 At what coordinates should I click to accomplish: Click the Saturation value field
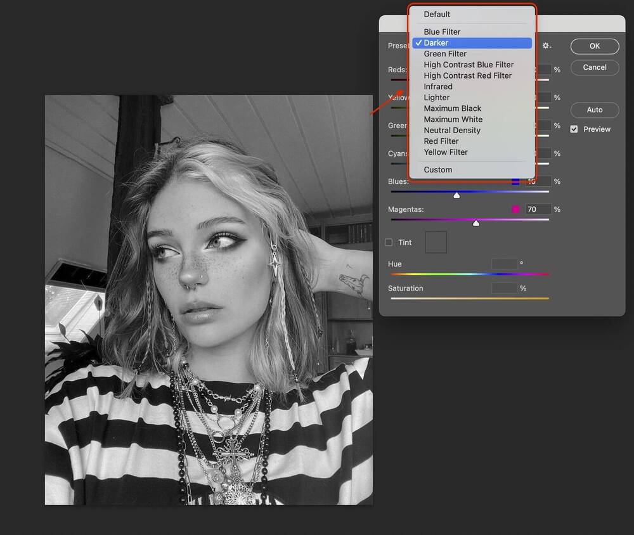click(505, 288)
